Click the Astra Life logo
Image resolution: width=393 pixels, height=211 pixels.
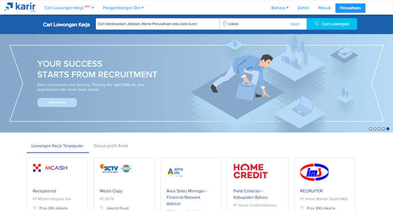point(175,172)
